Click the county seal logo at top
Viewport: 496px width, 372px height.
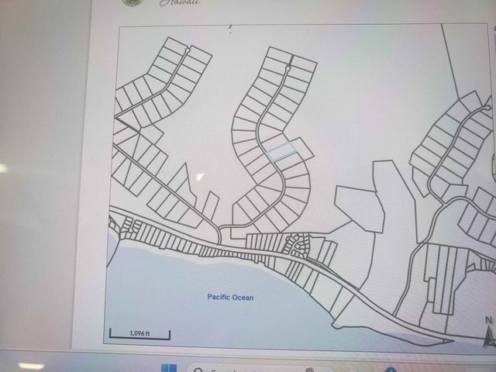(130, 2)
